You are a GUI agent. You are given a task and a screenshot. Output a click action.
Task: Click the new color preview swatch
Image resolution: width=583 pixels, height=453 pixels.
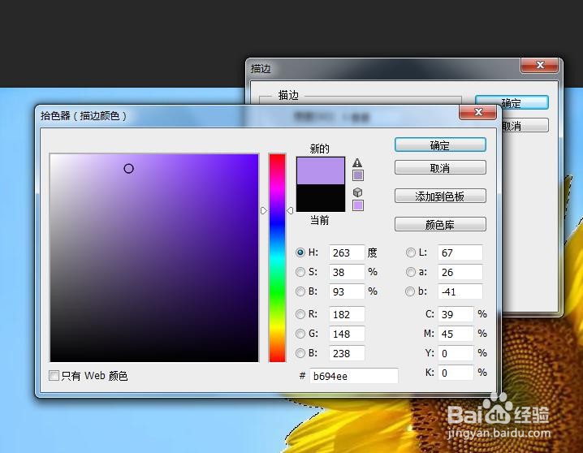coord(321,170)
